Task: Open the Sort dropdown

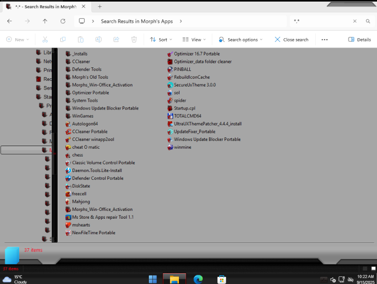Action: tap(161, 39)
